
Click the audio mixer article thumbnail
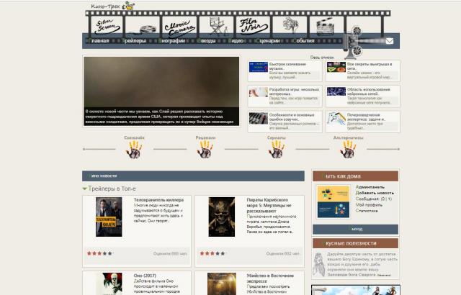(x=259, y=118)
